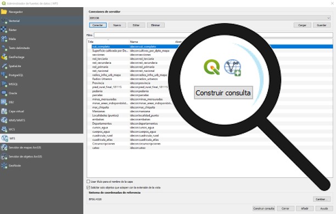Viewport: 336px width, 214px height.
Task: Click the Añadir button
Action: [x=305, y=209]
